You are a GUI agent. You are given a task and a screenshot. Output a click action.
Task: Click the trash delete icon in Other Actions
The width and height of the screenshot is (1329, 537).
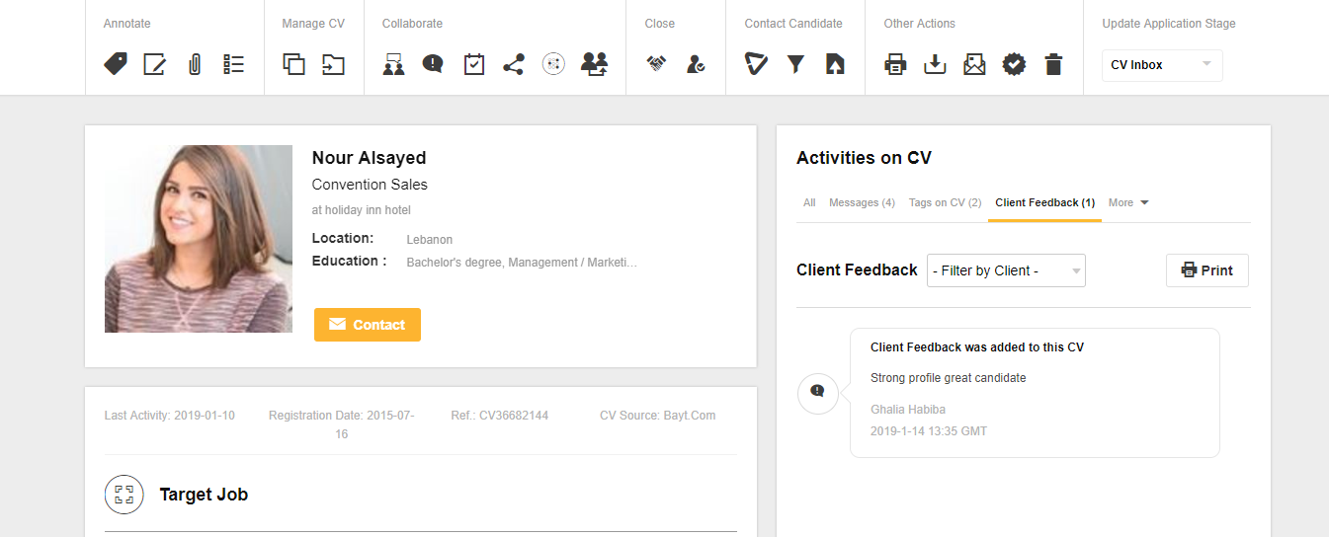1054,65
